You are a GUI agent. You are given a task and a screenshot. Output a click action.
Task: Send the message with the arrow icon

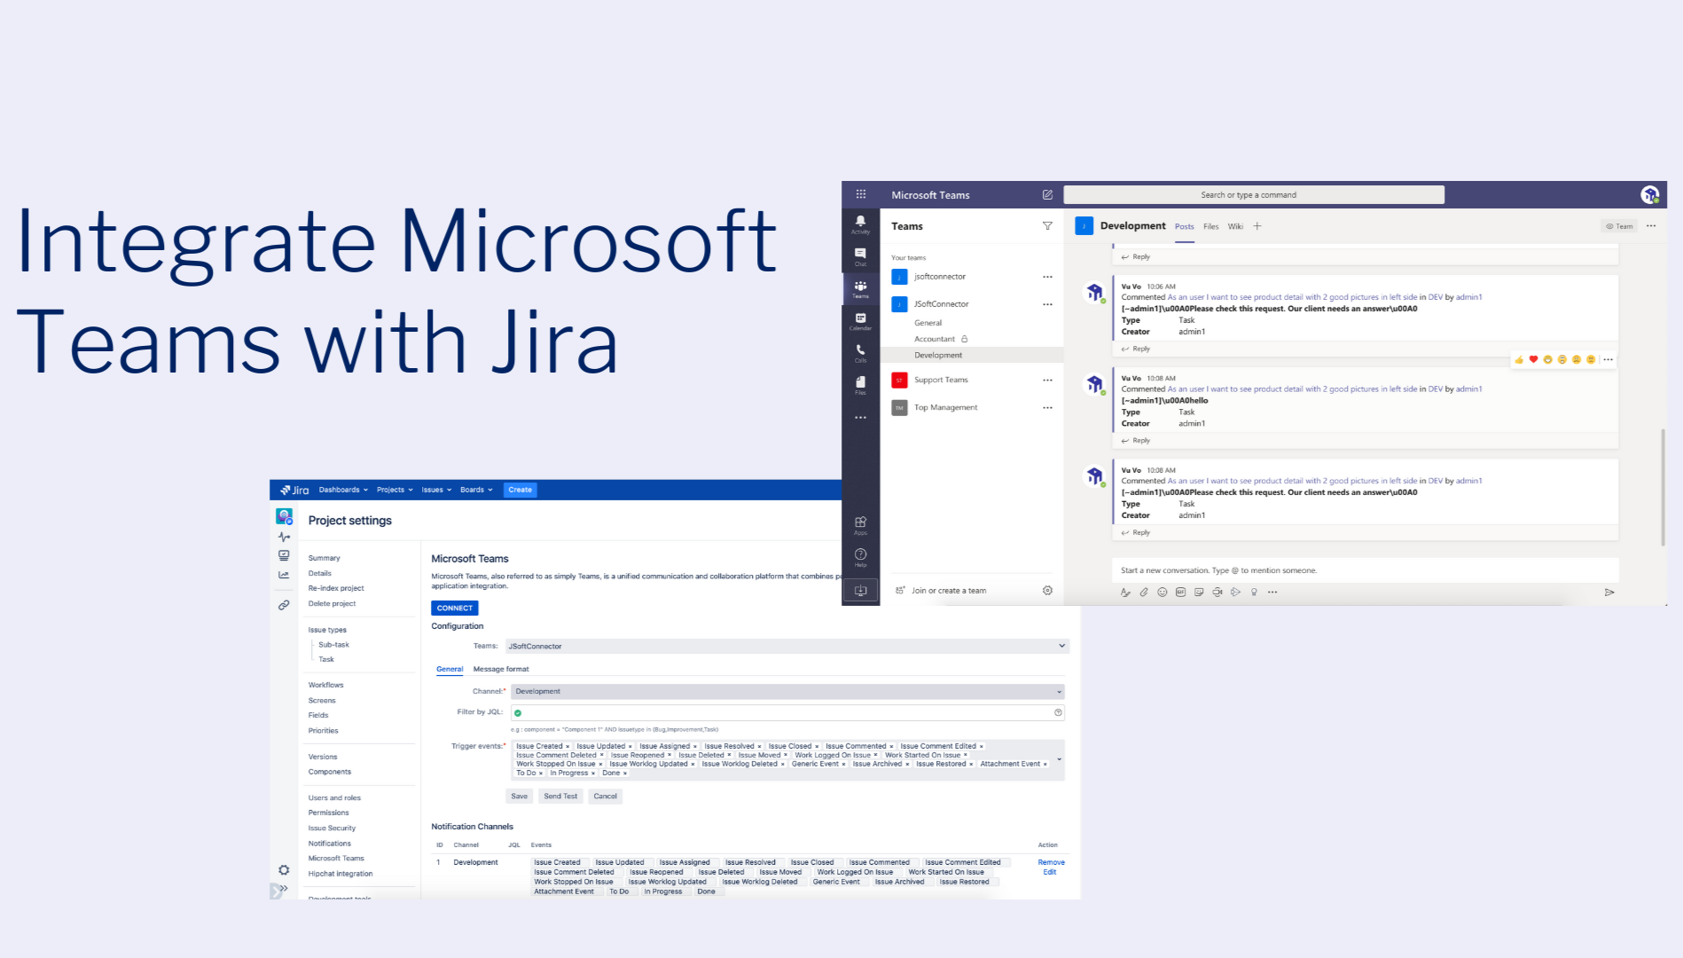pos(1609,592)
